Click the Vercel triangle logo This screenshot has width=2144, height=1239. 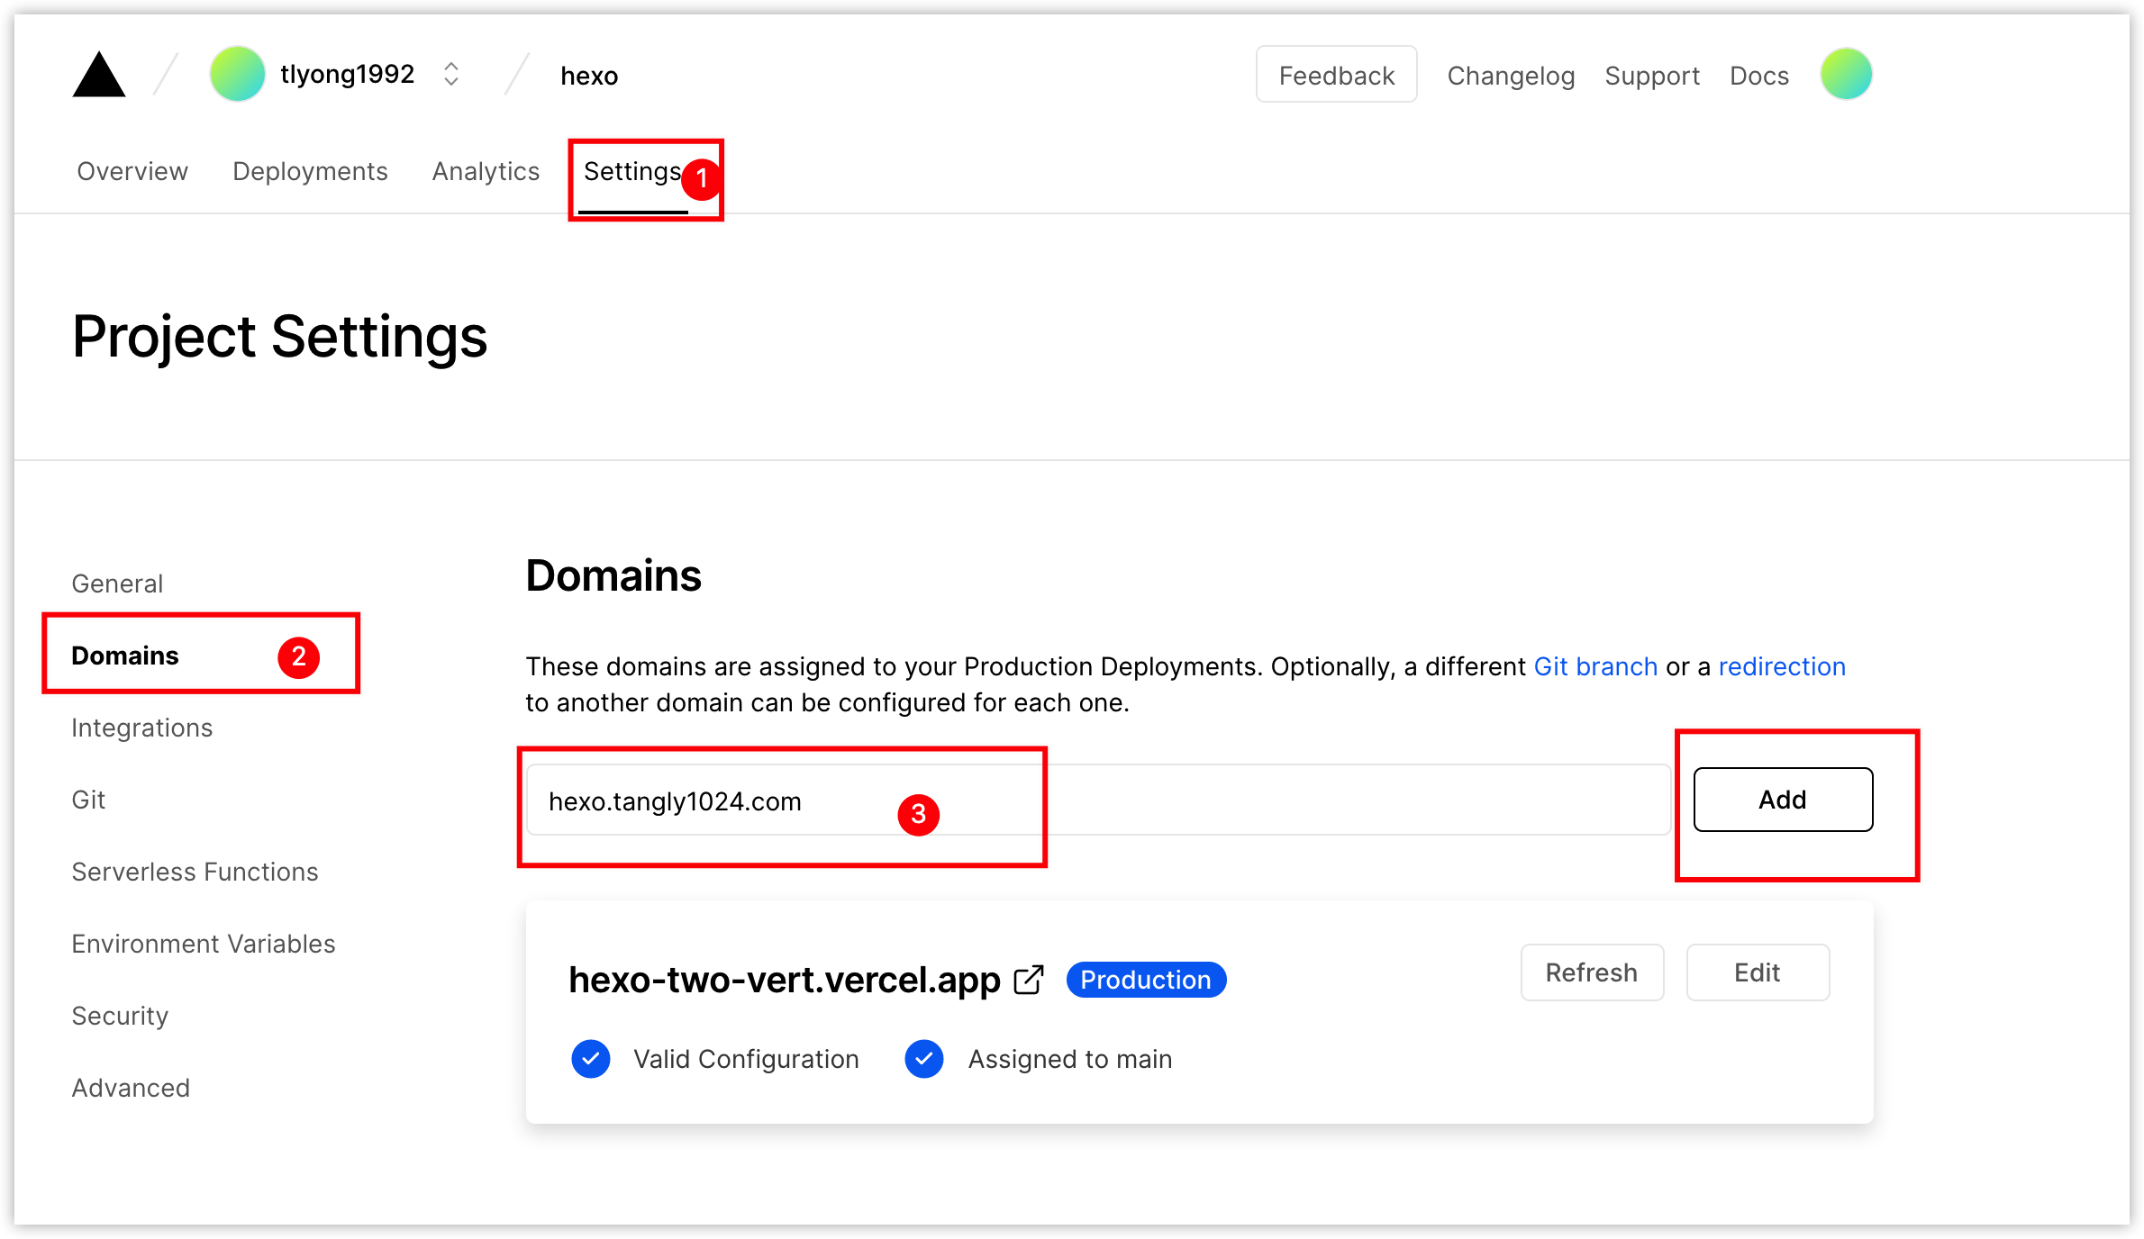pos(99,74)
